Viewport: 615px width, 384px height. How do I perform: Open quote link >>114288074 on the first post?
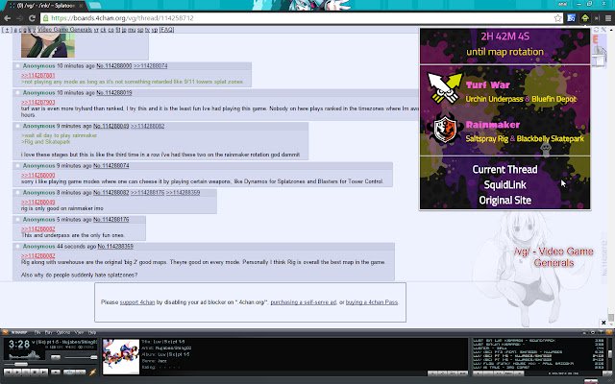coord(151,66)
